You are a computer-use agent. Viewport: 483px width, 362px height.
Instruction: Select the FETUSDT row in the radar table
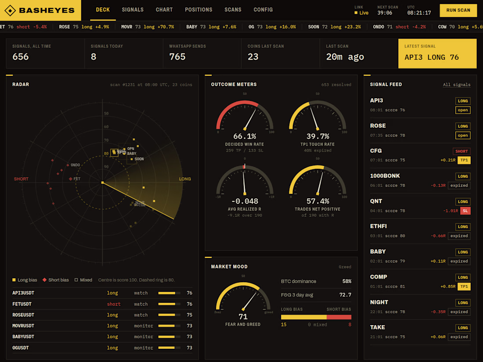102,304
